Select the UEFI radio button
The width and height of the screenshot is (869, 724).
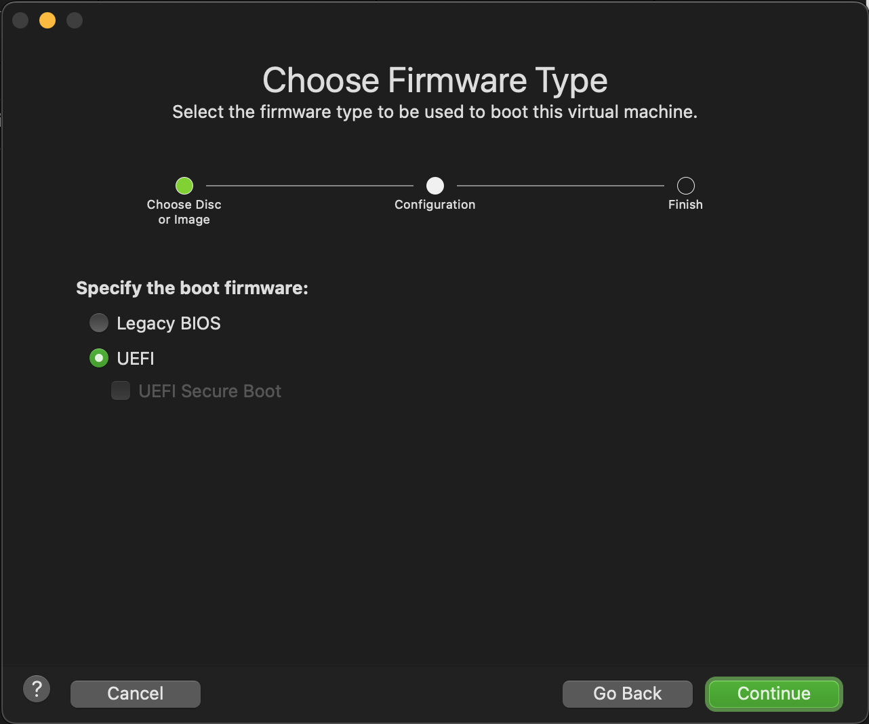[x=99, y=358]
